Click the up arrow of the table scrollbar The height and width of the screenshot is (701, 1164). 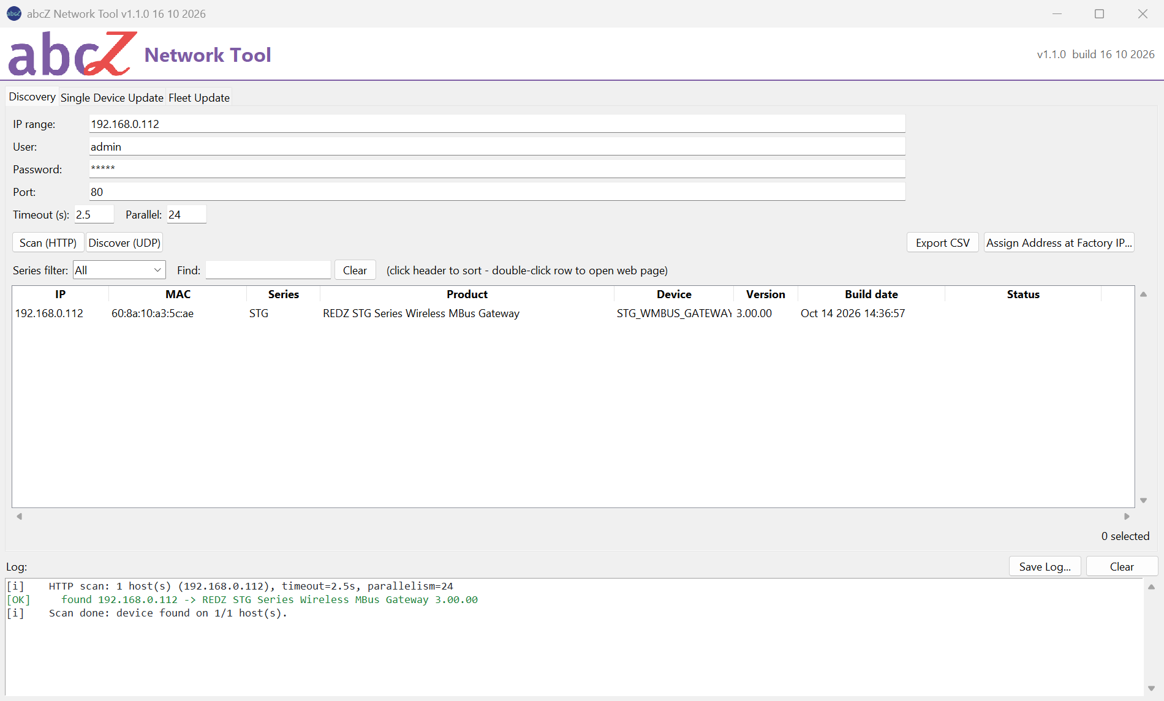(x=1143, y=294)
